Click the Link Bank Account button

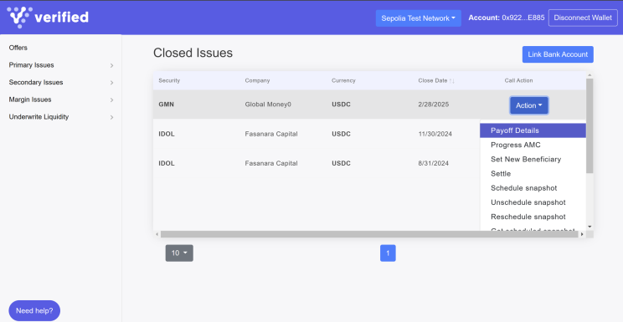(x=558, y=54)
